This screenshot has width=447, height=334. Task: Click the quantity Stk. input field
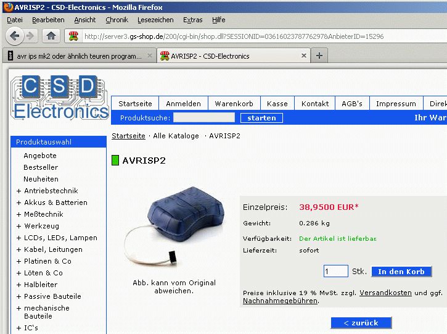(x=336, y=271)
